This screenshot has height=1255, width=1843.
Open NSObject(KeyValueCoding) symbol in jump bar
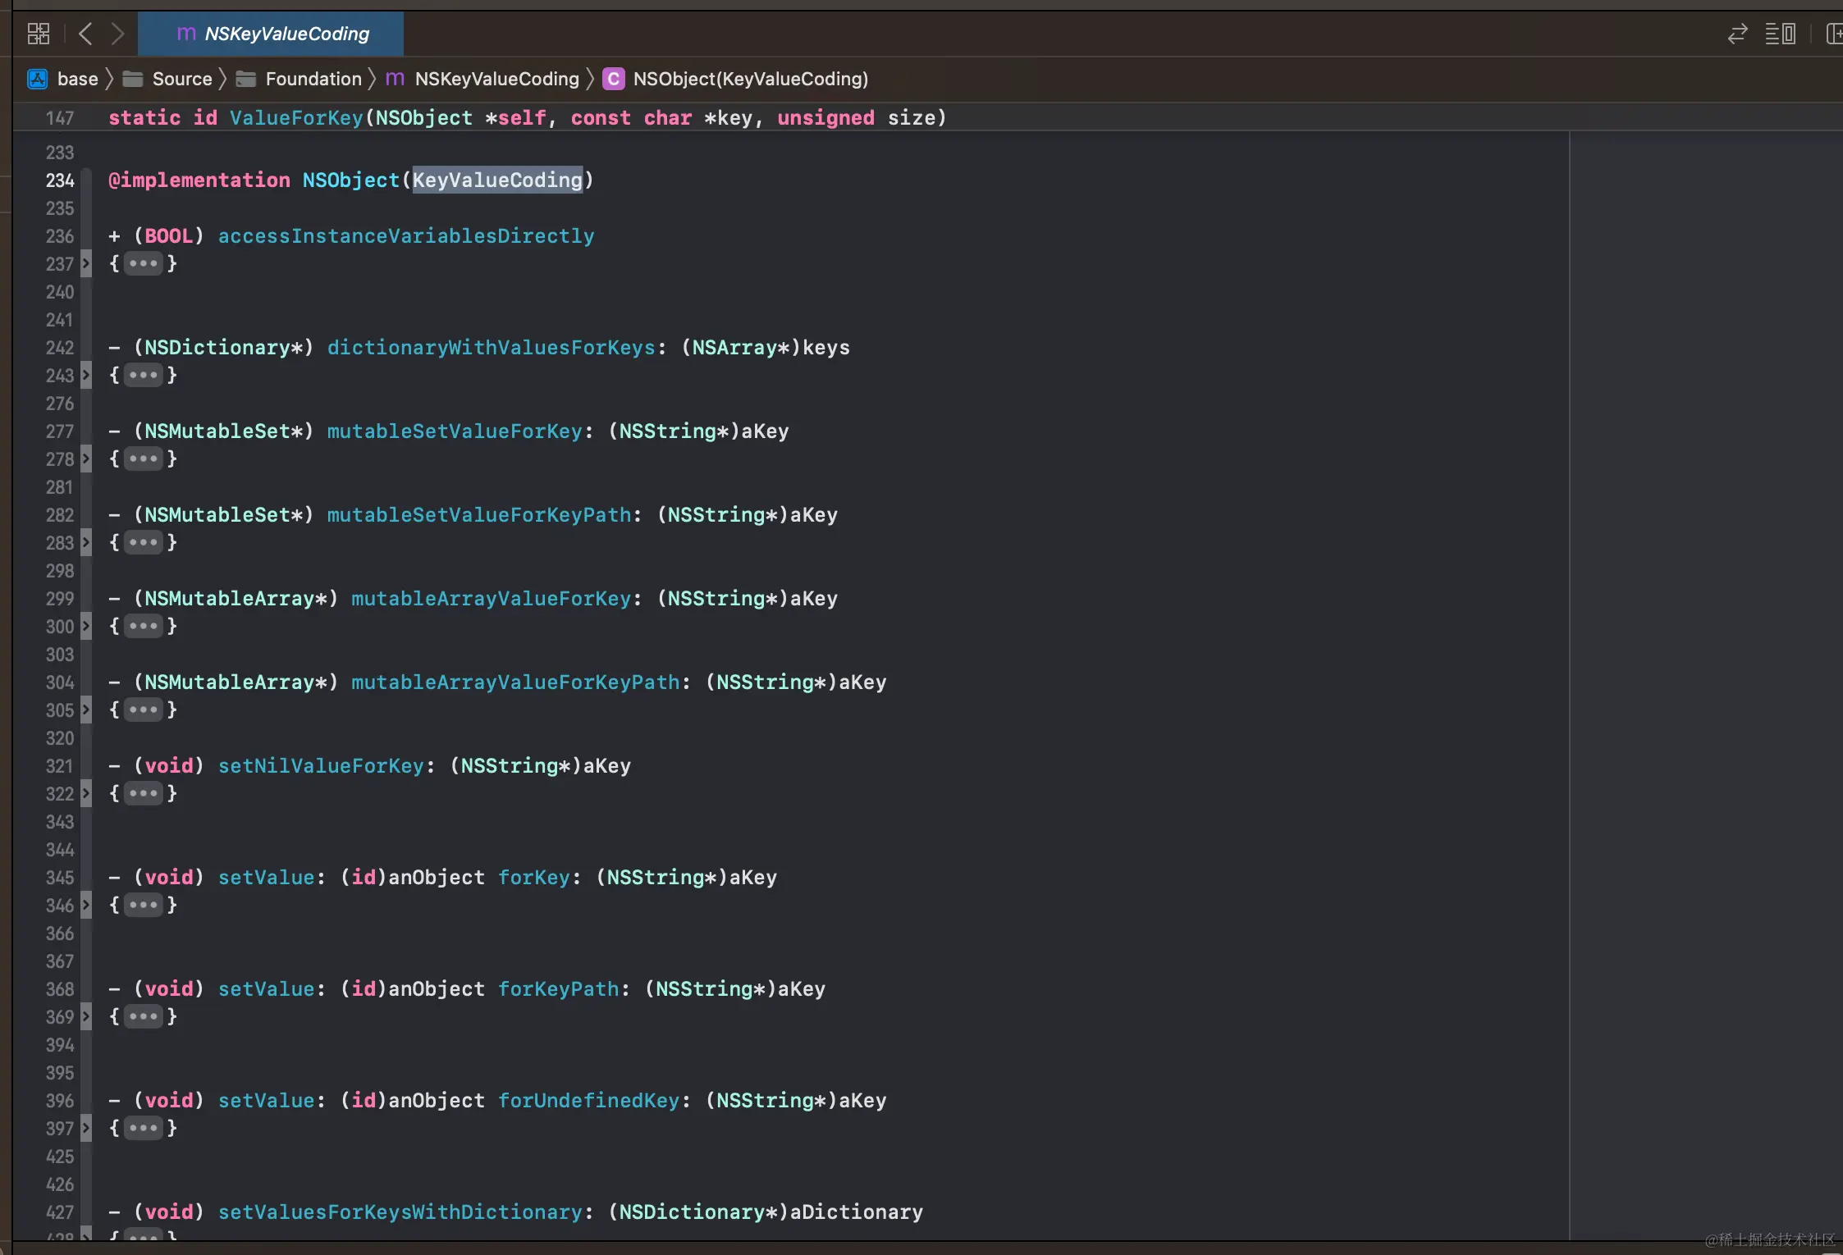pos(751,79)
